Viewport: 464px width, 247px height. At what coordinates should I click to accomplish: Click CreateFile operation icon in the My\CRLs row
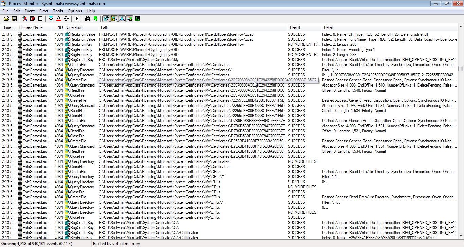[67, 172]
